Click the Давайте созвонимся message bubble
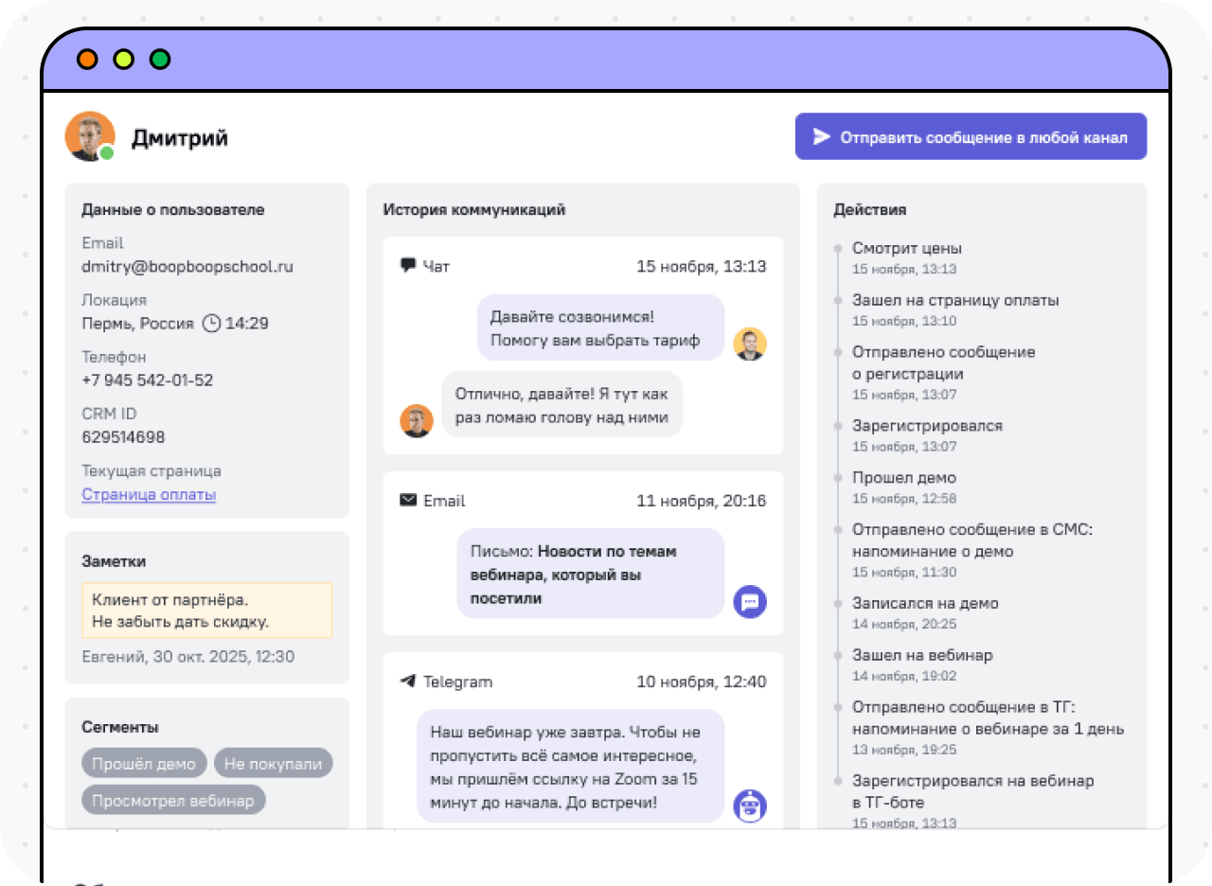 pyautogui.click(x=600, y=328)
